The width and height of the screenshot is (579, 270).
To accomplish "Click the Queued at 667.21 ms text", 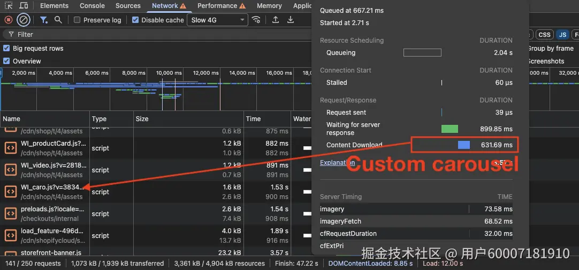I will click(x=352, y=11).
